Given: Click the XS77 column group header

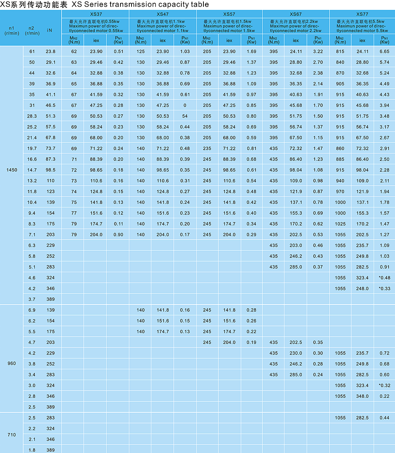Looking at the screenshot, I should tap(362, 14).
